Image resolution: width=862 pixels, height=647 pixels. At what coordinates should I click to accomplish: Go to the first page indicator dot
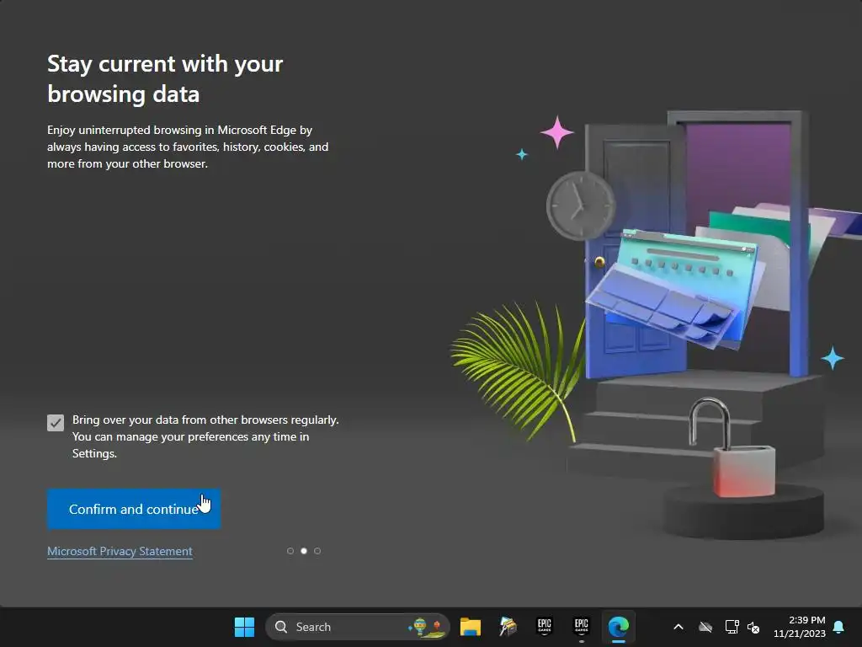[x=290, y=551]
